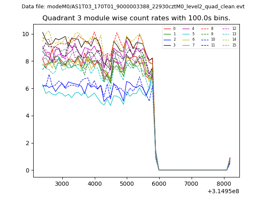Click the x-axis tick label 5000
Image resolution: width=266 pixels, height=199 pixels.
[126, 184]
